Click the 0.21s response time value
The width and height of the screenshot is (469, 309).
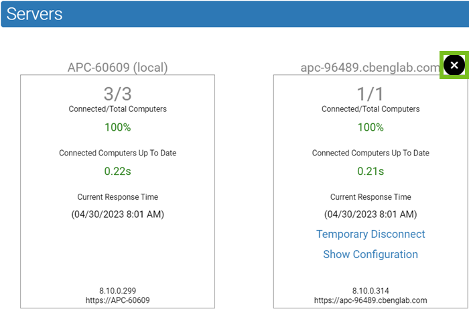371,171
